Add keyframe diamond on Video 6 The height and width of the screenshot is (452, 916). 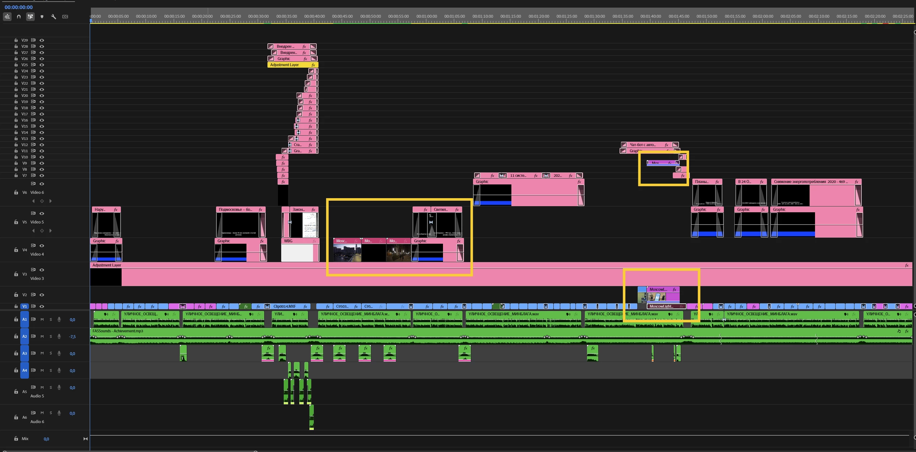[42, 201]
